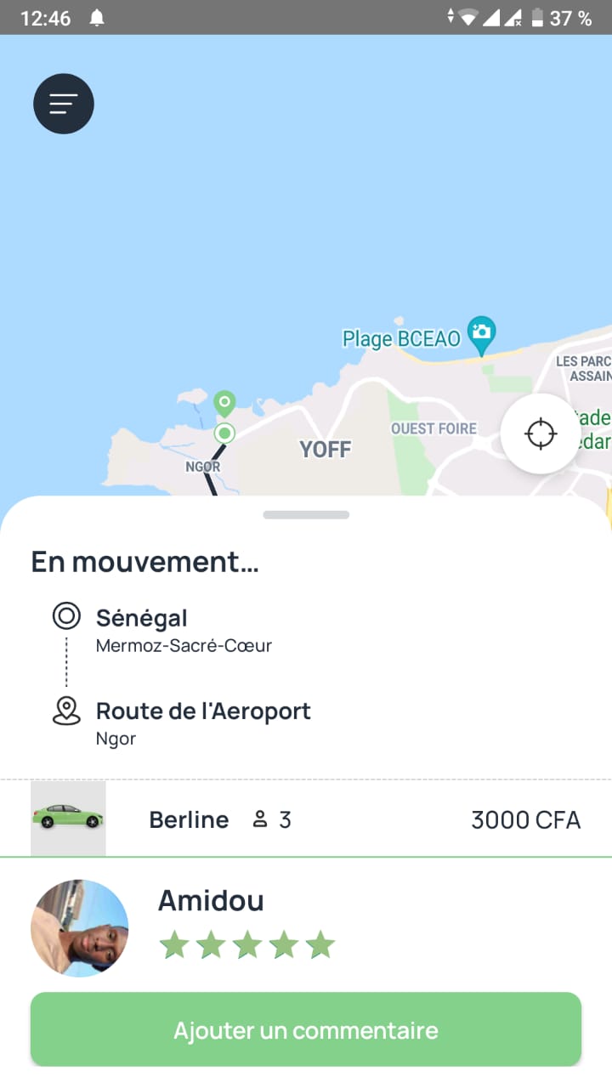612x1088 pixels.
Task: Tap the destination pin icon beside Route de l'Aeroport
Action: coord(66,711)
